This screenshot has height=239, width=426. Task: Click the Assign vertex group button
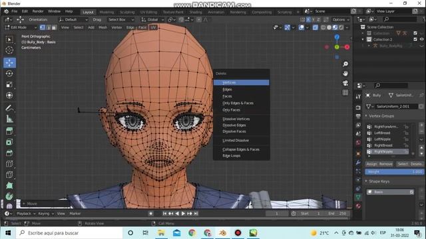pos(371,164)
